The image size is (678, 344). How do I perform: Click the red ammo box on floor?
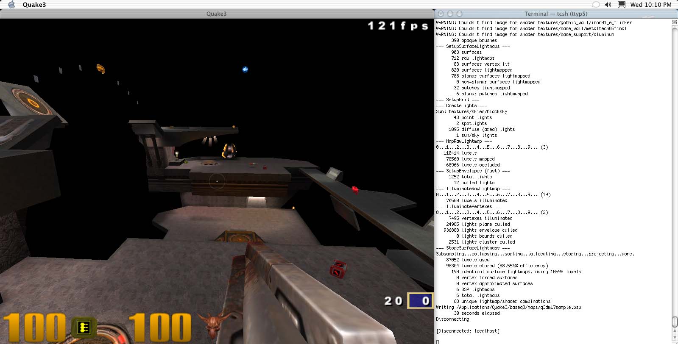point(338,269)
